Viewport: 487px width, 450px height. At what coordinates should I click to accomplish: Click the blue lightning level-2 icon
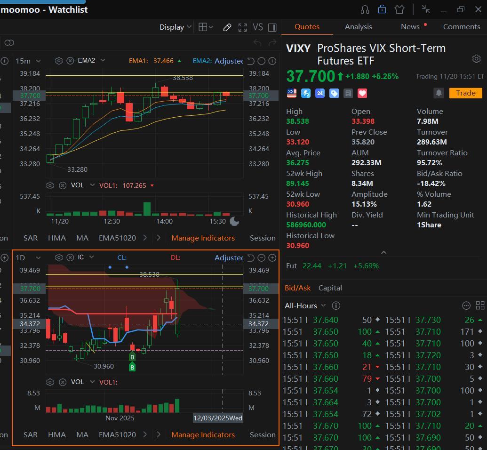point(306,93)
